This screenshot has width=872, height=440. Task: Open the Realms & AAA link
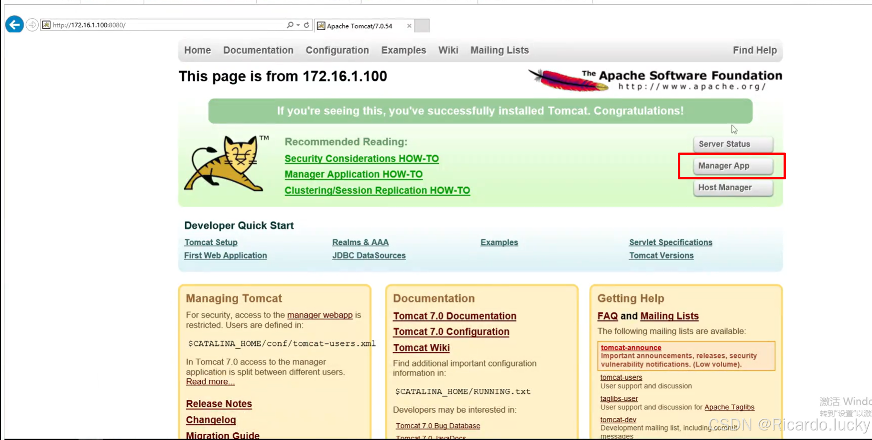360,242
